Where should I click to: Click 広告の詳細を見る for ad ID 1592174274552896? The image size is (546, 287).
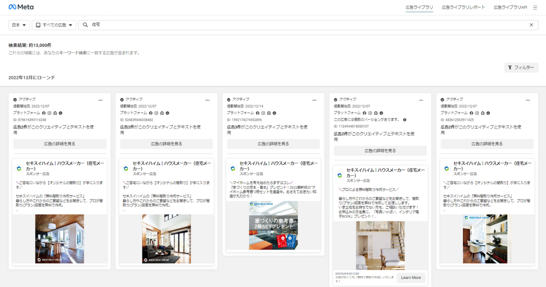pyautogui.click(x=273, y=144)
